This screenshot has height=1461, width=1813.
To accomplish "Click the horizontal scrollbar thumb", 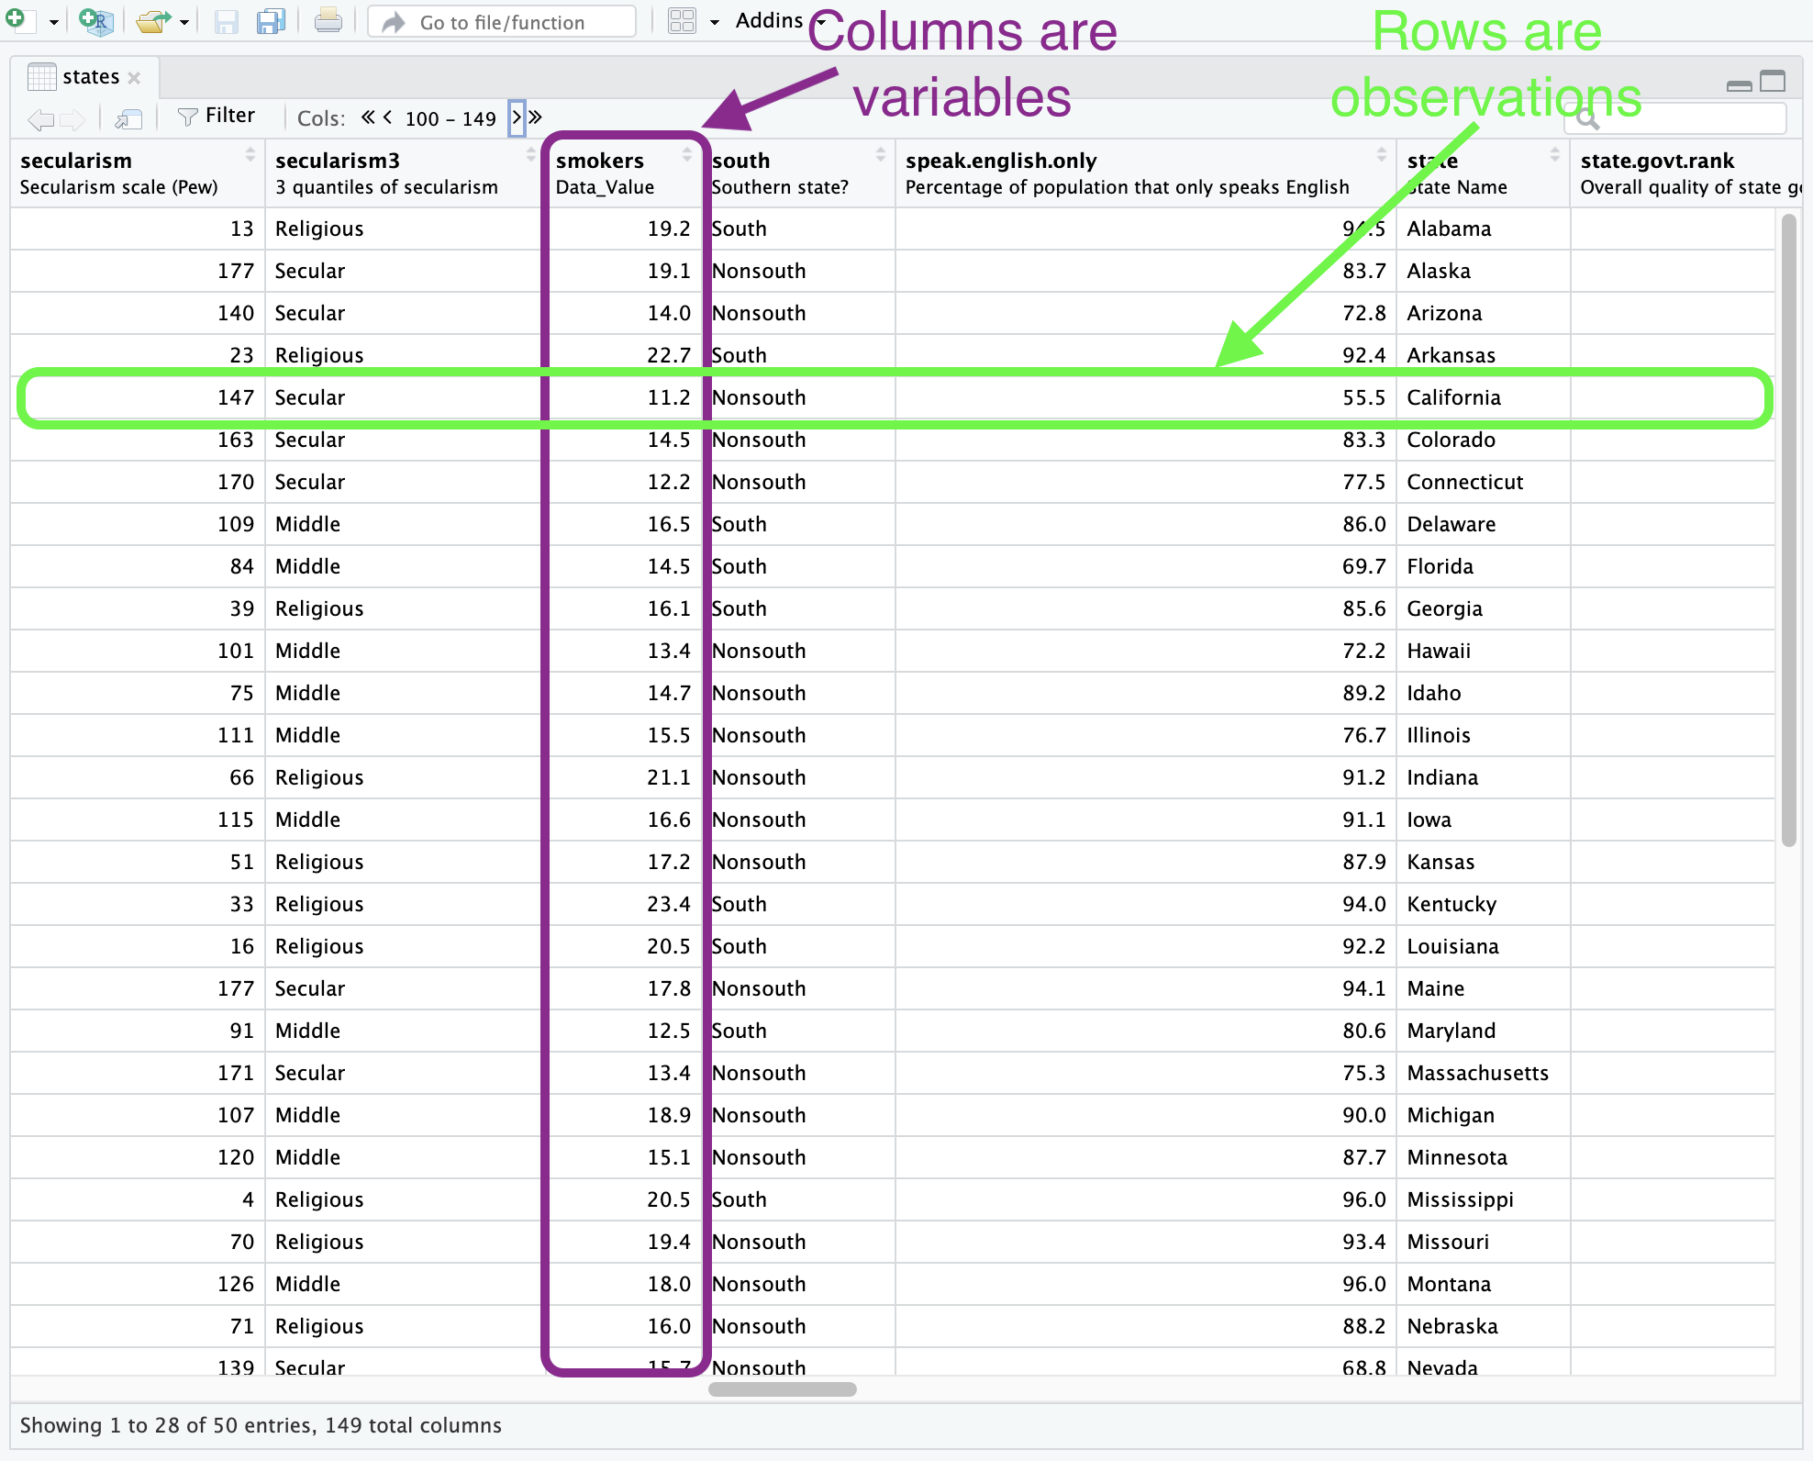I will pyautogui.click(x=782, y=1389).
